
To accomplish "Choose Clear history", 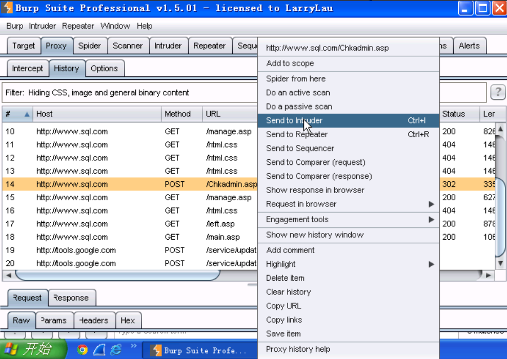I will click(348, 292).
